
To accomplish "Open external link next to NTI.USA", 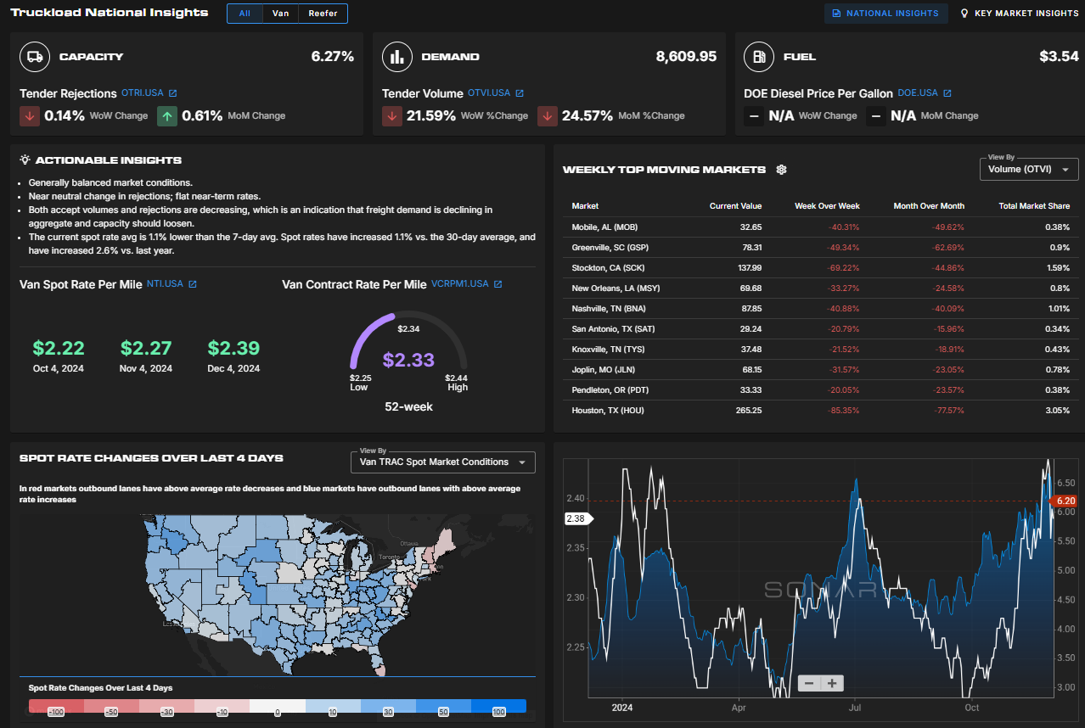I will 193,284.
